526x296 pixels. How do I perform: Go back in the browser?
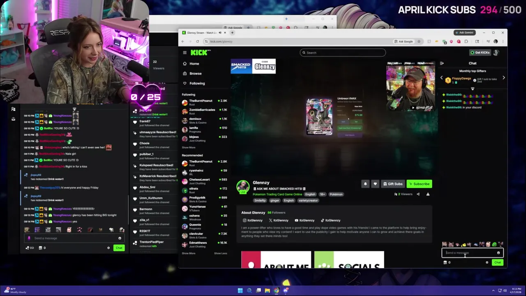tap(183, 41)
